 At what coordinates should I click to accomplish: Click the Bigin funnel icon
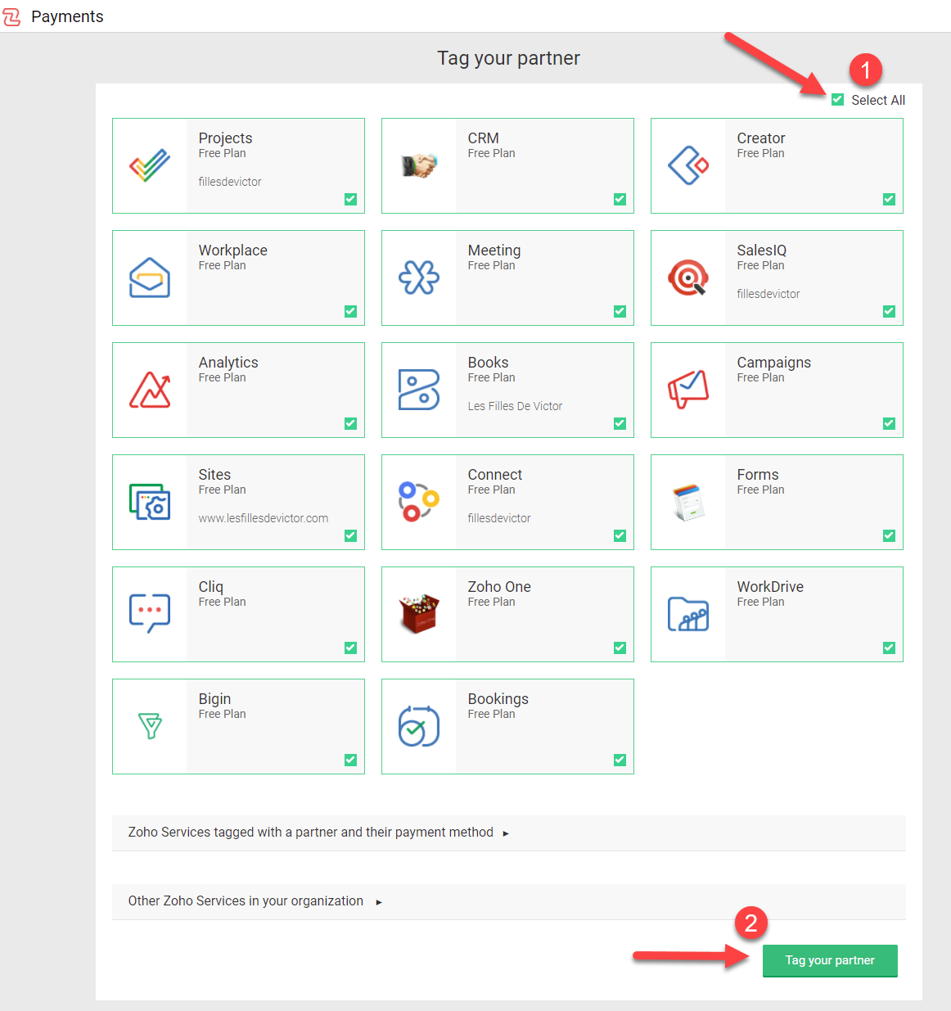[x=150, y=726]
